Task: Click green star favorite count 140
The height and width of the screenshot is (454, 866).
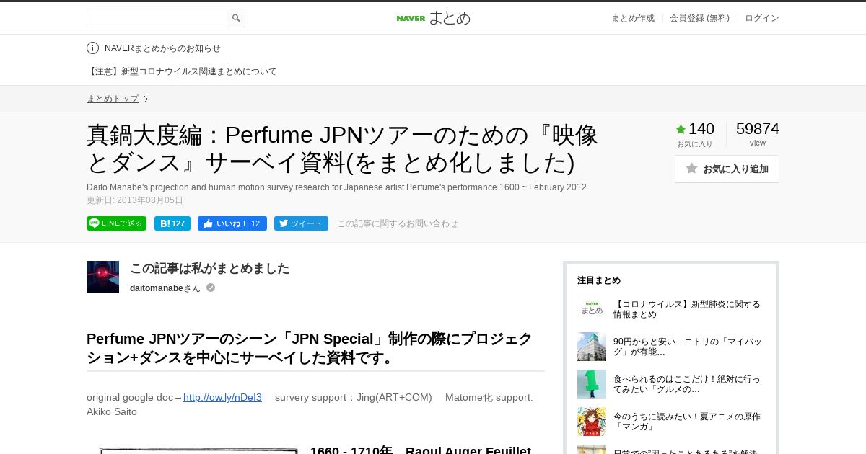Action: point(695,129)
